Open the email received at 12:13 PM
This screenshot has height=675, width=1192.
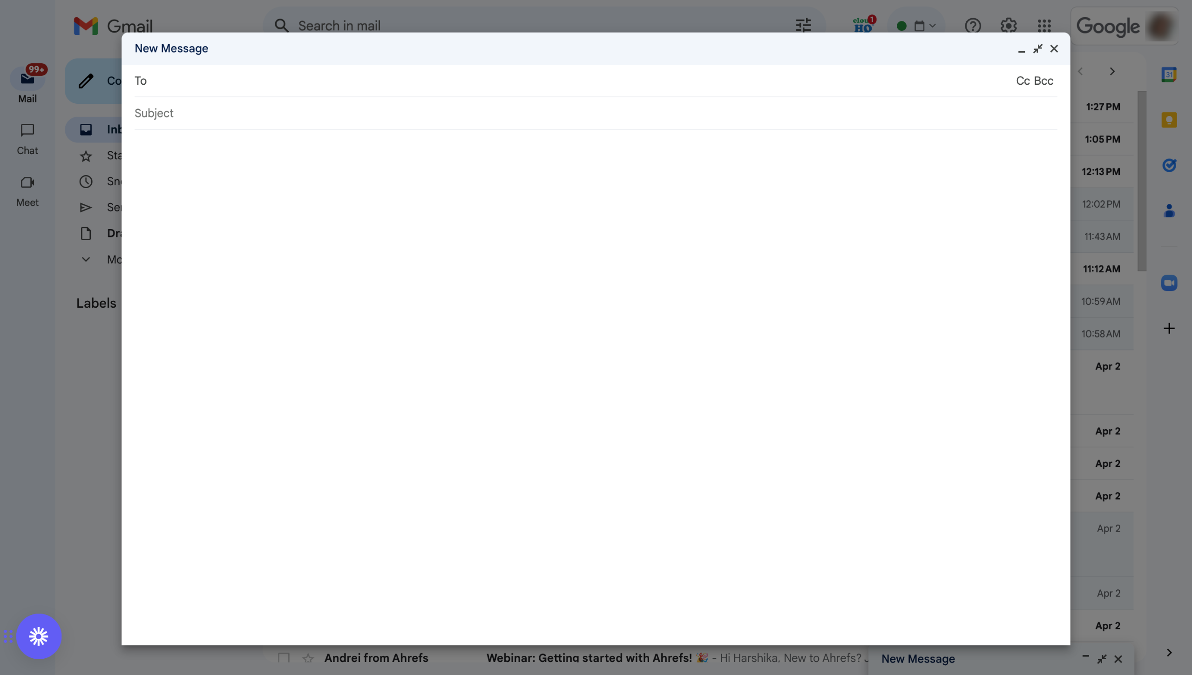coord(1101,171)
